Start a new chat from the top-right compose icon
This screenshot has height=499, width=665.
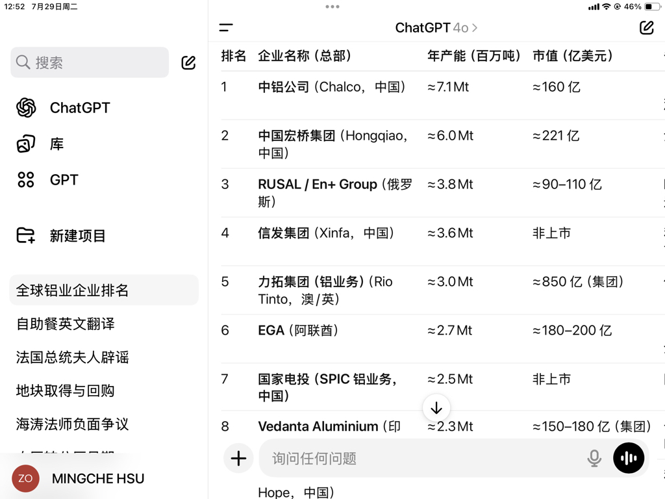646,27
